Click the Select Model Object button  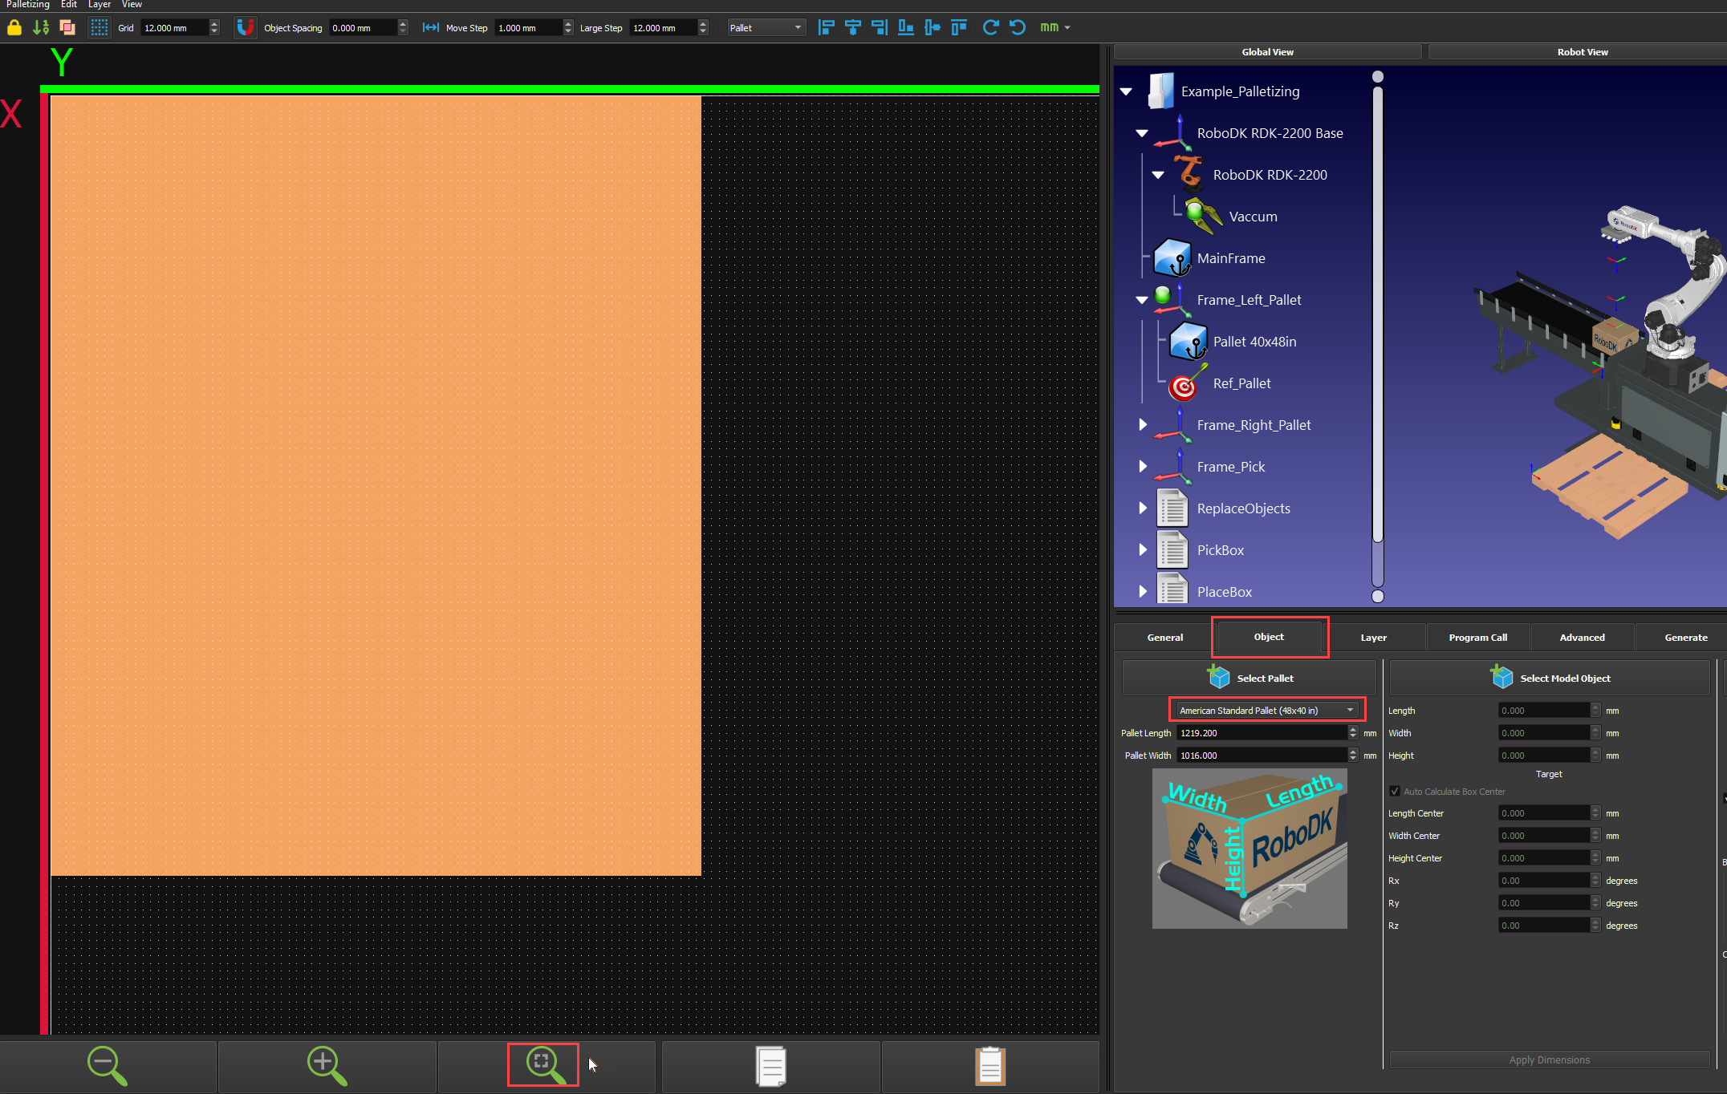tap(1549, 679)
